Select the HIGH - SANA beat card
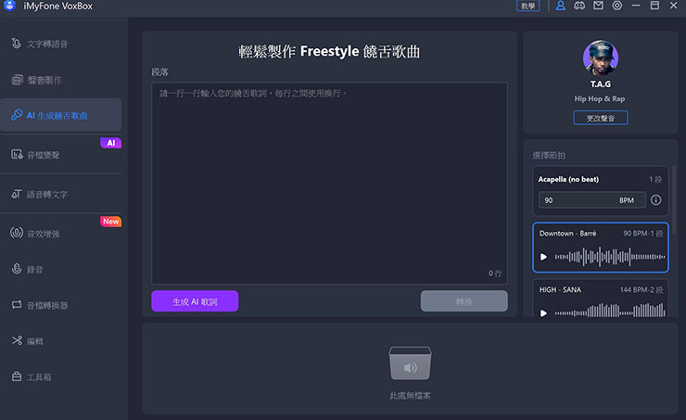 (601, 298)
